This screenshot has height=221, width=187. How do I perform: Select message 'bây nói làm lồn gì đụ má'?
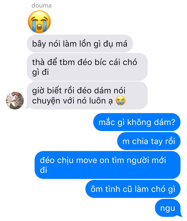tap(80, 44)
